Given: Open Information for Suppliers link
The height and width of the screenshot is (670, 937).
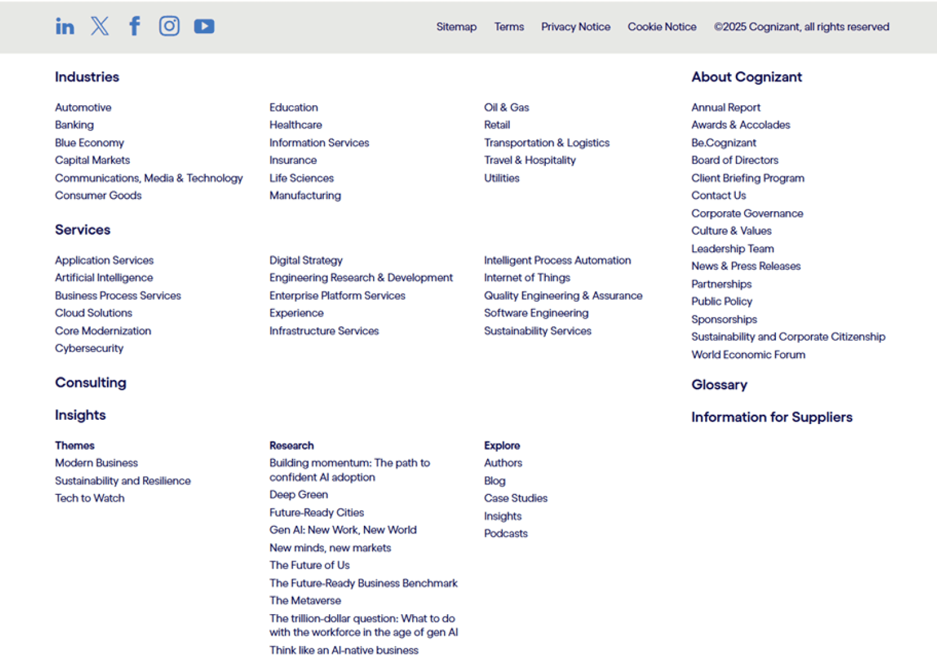Looking at the screenshot, I should 771,417.
